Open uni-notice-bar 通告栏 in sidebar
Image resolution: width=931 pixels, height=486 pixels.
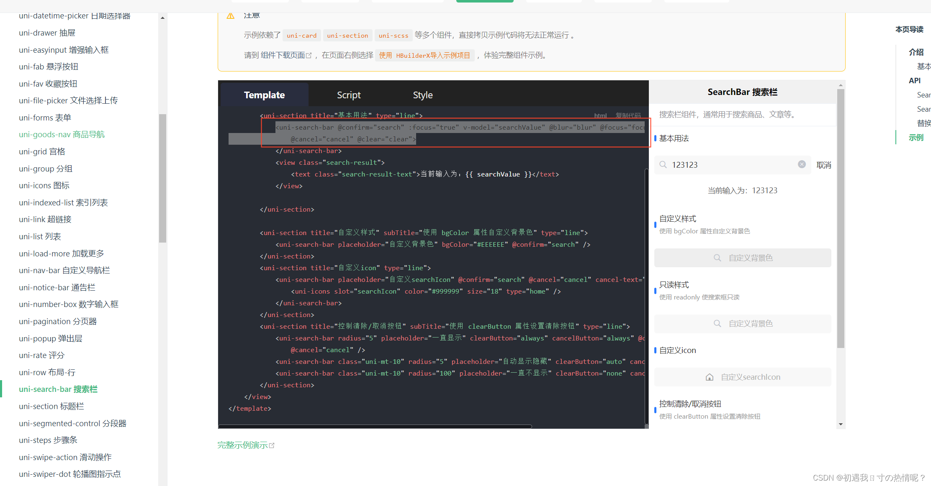coord(57,287)
